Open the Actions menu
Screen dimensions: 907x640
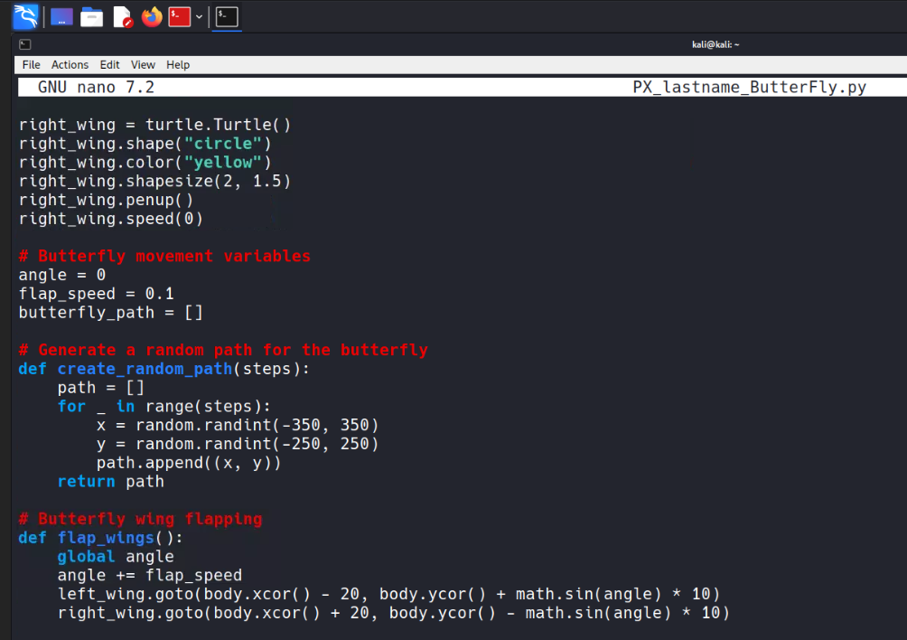coord(70,65)
